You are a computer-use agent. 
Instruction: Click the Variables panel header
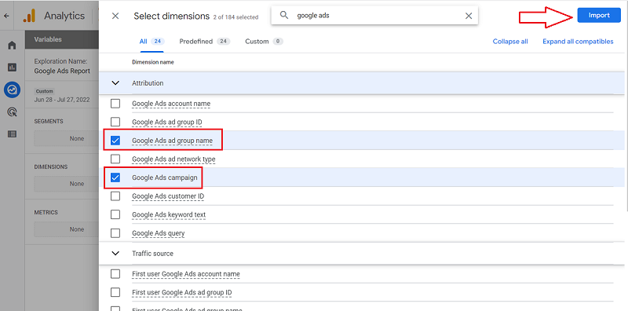tap(62, 40)
